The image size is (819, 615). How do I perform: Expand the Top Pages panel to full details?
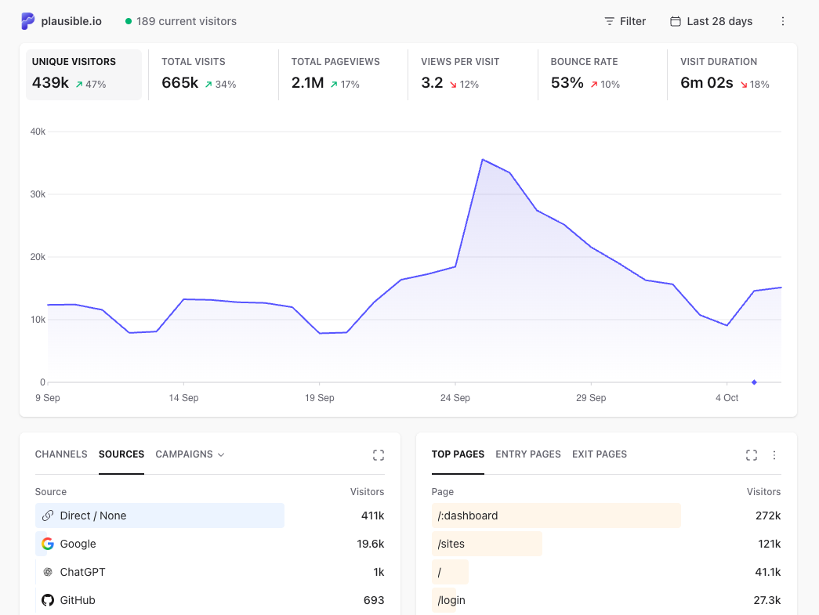pyautogui.click(x=751, y=455)
